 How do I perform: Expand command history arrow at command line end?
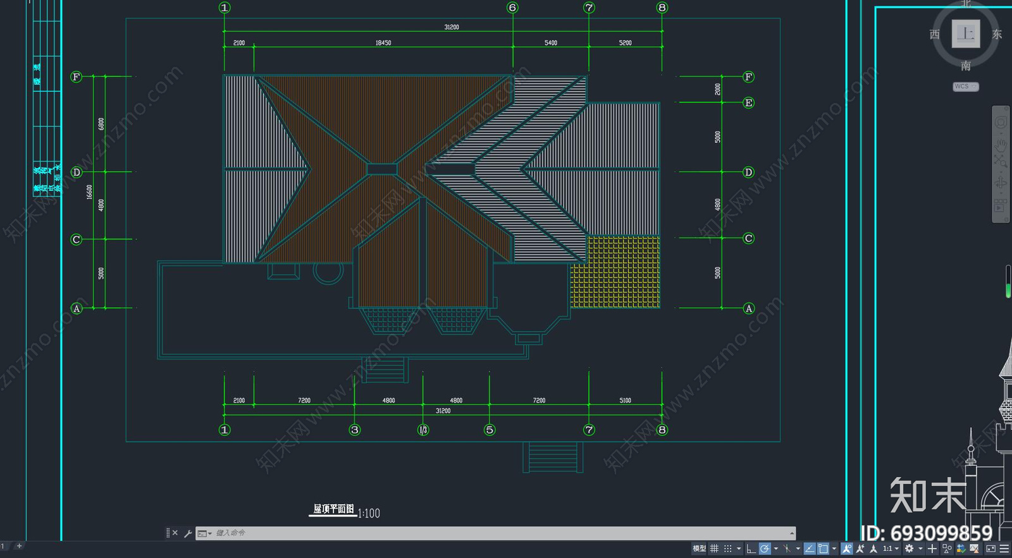point(791,533)
